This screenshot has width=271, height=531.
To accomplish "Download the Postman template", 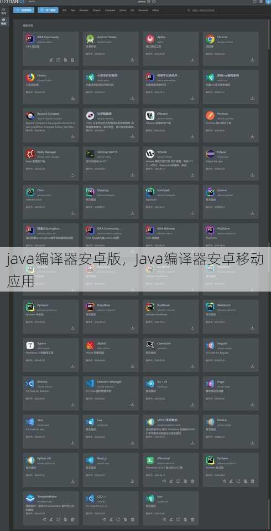I will [x=252, y=136].
